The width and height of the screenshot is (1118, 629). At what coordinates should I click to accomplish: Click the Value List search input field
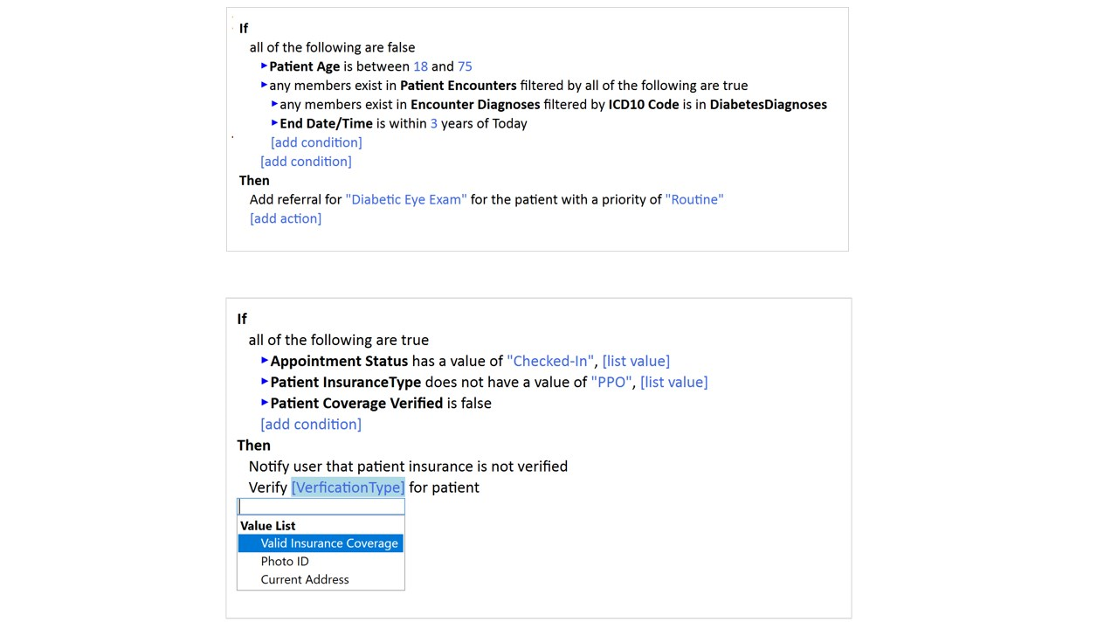(321, 507)
